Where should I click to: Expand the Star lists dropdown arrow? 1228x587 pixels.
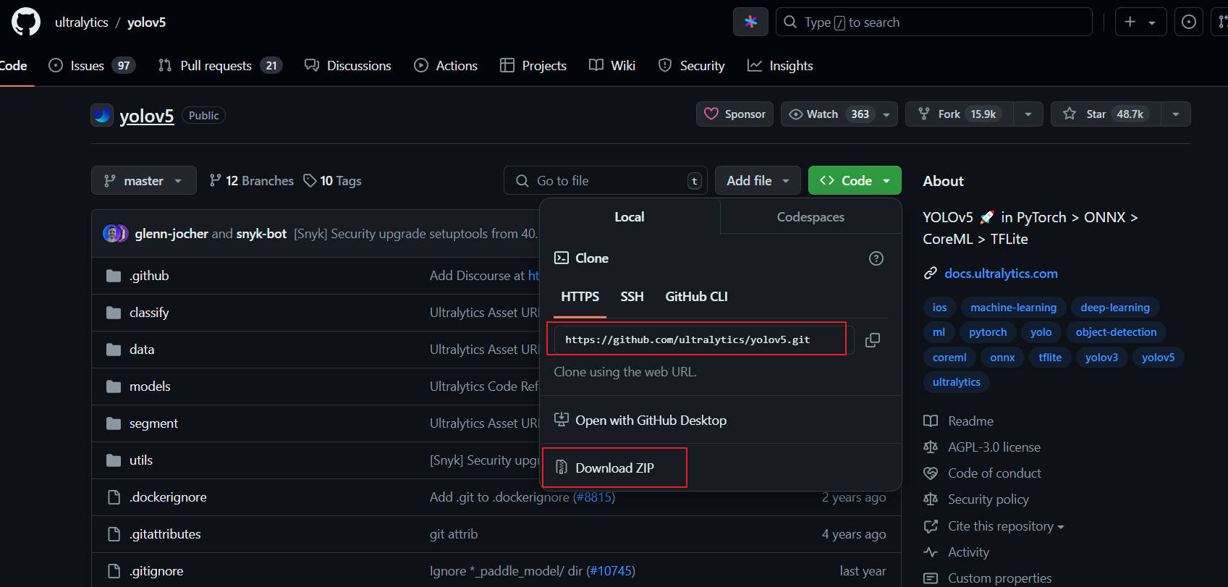click(x=1176, y=114)
